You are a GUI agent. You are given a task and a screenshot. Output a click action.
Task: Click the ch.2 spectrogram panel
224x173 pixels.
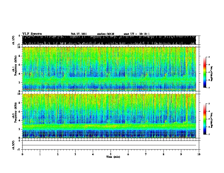[111, 116]
